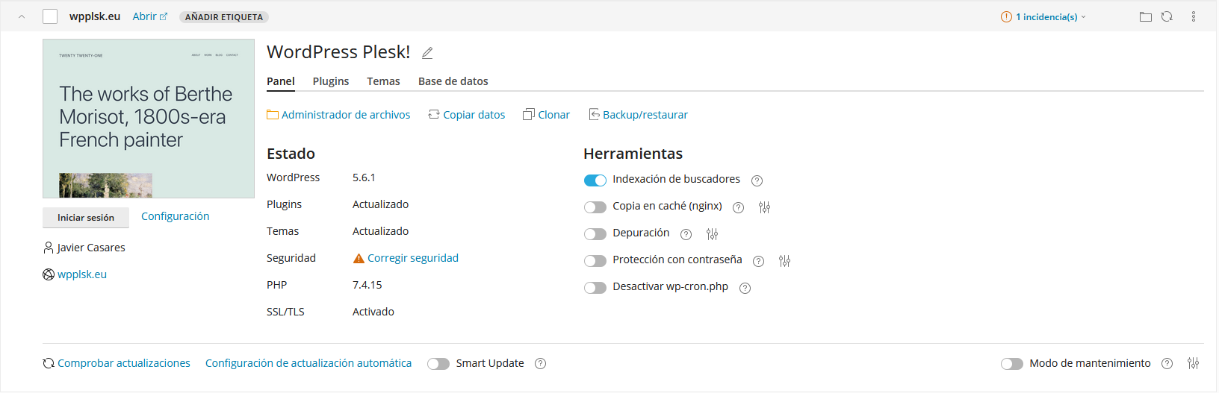Click the PHP version 7.4.15
Image resolution: width=1219 pixels, height=393 pixels.
367,285
